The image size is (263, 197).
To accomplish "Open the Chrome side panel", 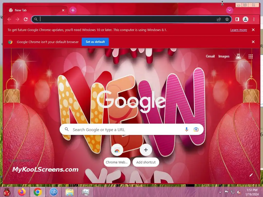I will (237, 19).
